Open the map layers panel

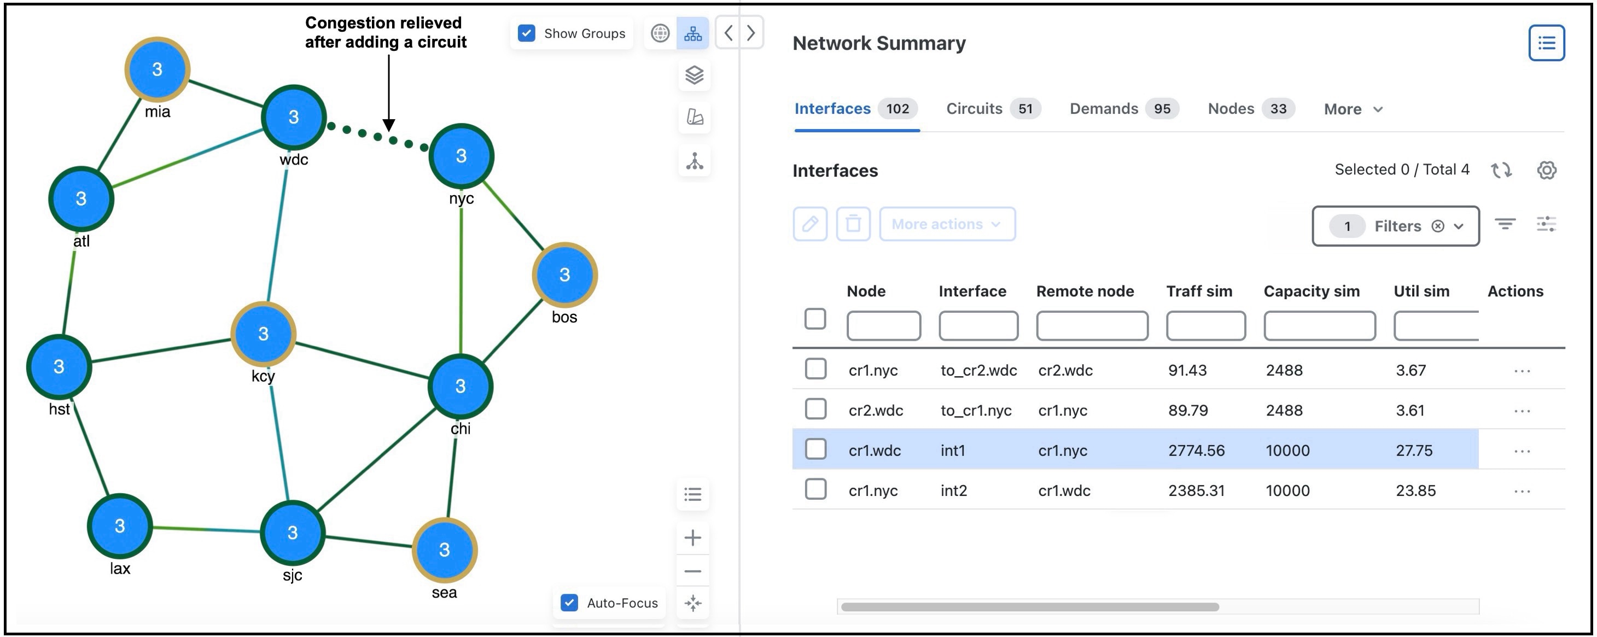(695, 75)
